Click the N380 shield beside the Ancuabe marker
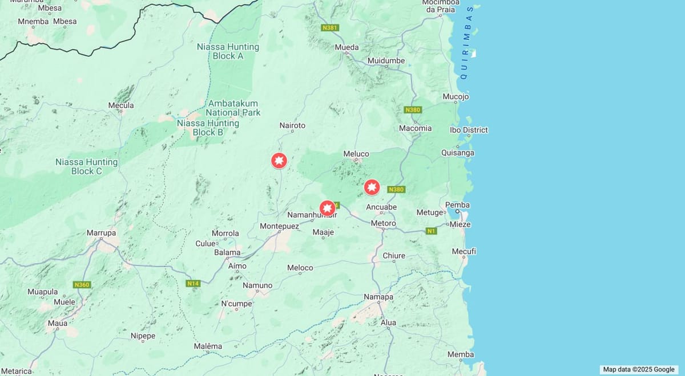Image resolution: width=685 pixels, height=376 pixels. coord(396,189)
